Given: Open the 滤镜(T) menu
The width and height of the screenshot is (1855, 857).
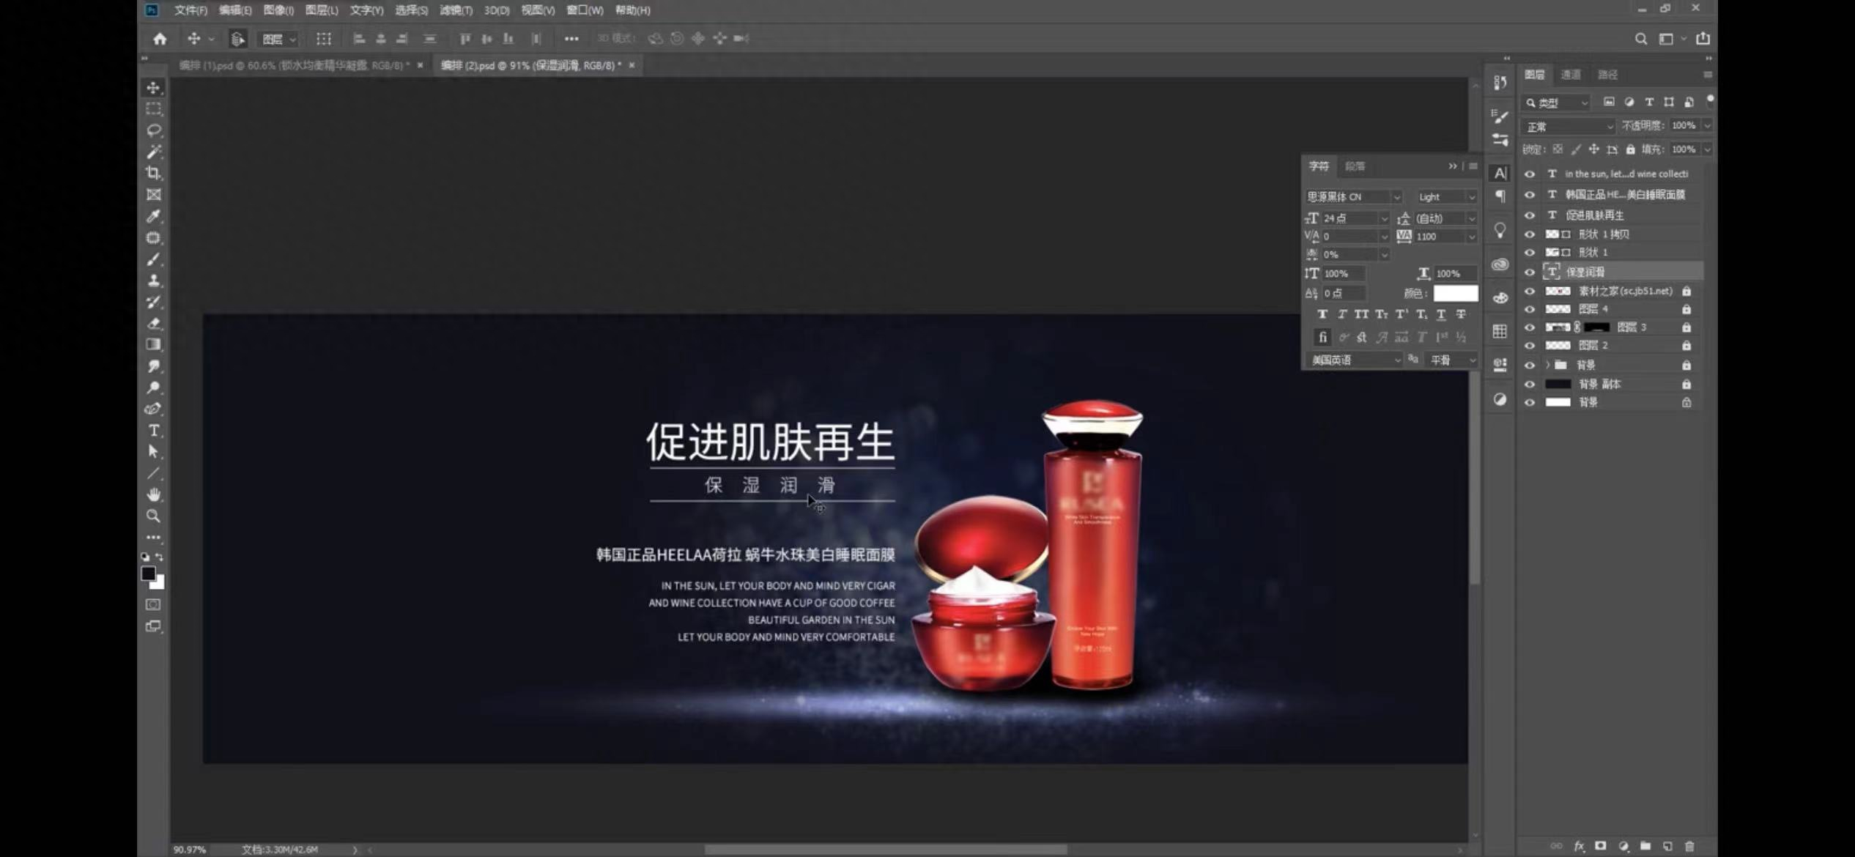Looking at the screenshot, I should click(456, 10).
